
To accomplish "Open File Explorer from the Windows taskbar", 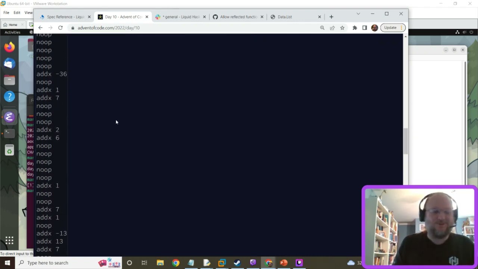I will pos(160,263).
